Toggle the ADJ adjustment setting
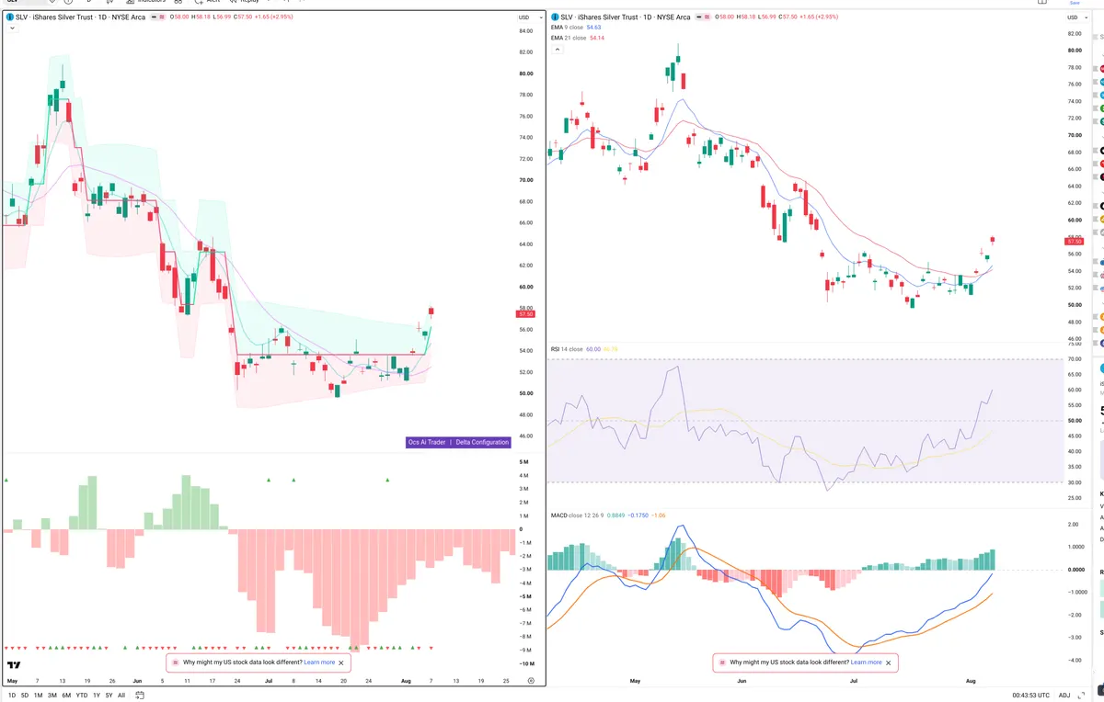 1065,696
